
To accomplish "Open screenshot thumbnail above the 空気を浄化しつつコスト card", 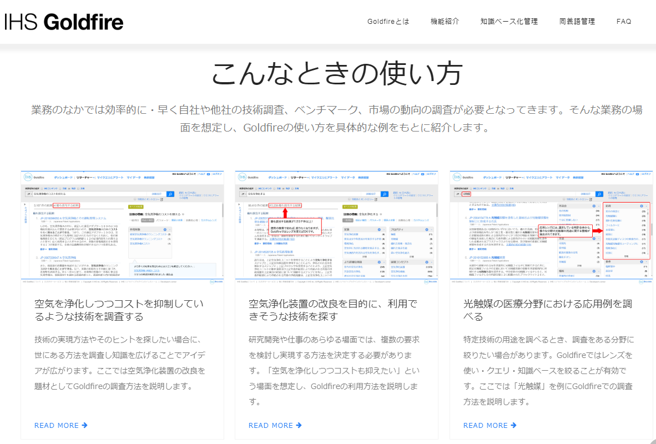I will 122,228.
